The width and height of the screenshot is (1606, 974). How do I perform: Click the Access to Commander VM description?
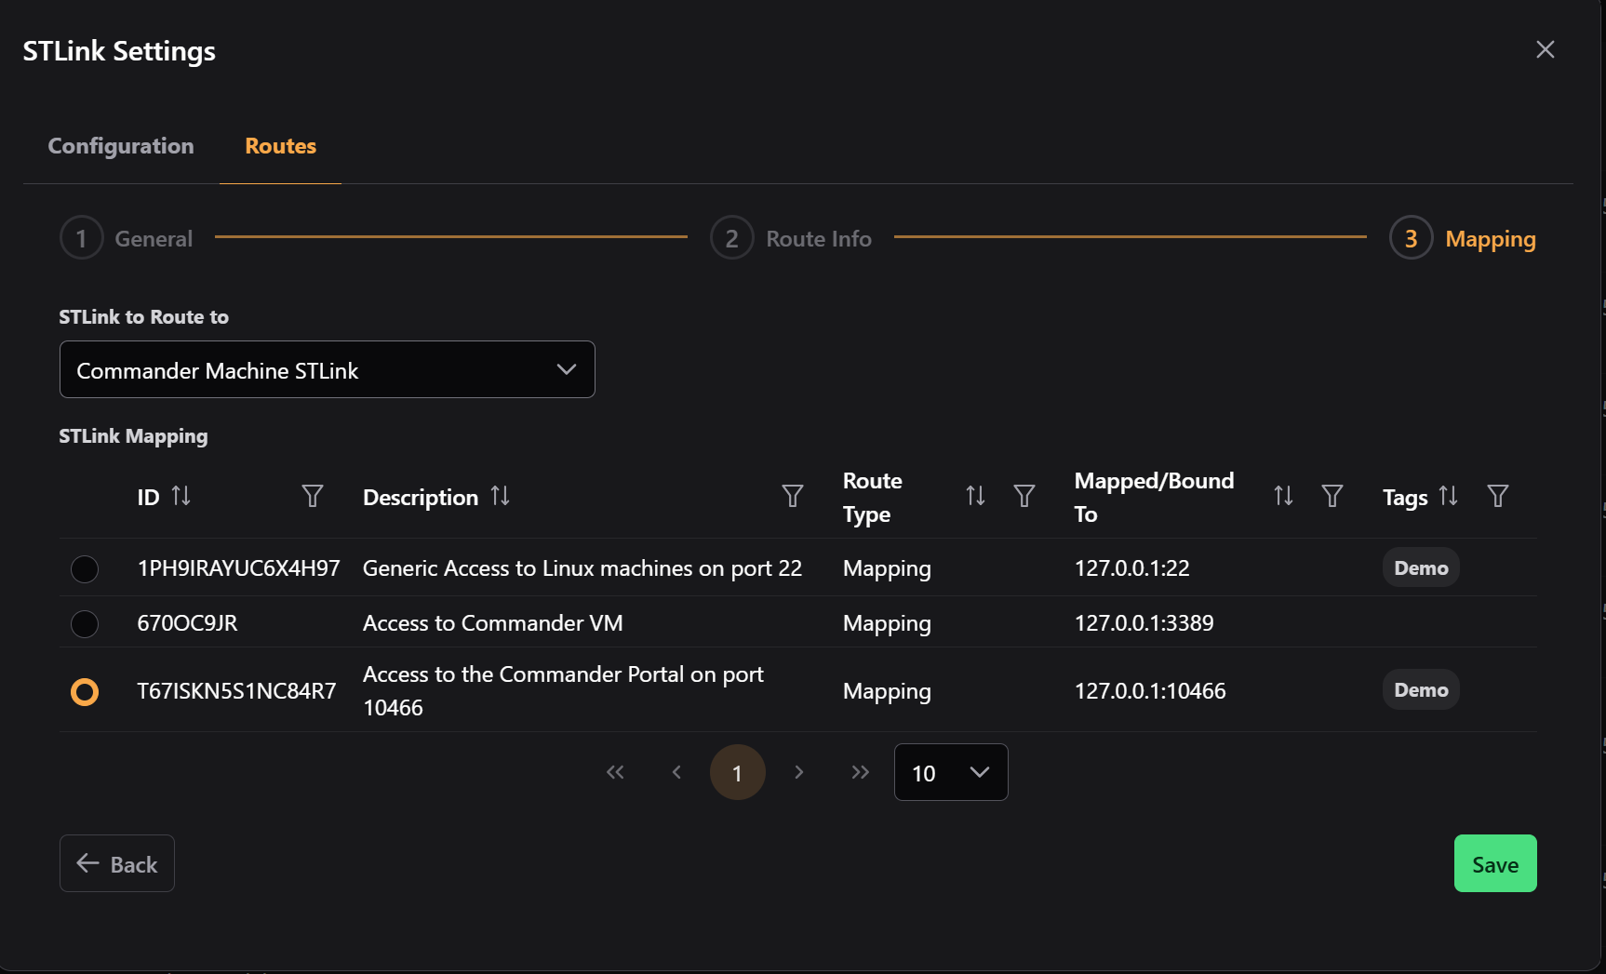[493, 622]
